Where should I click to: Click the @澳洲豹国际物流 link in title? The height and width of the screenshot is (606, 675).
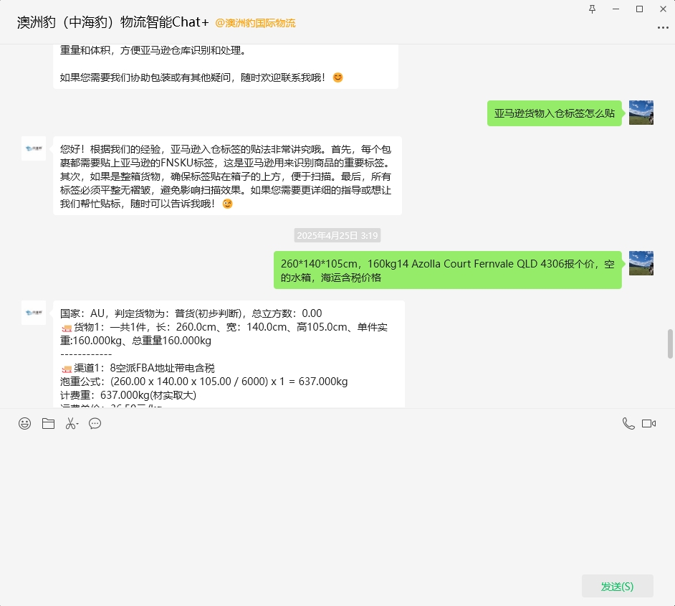click(255, 23)
